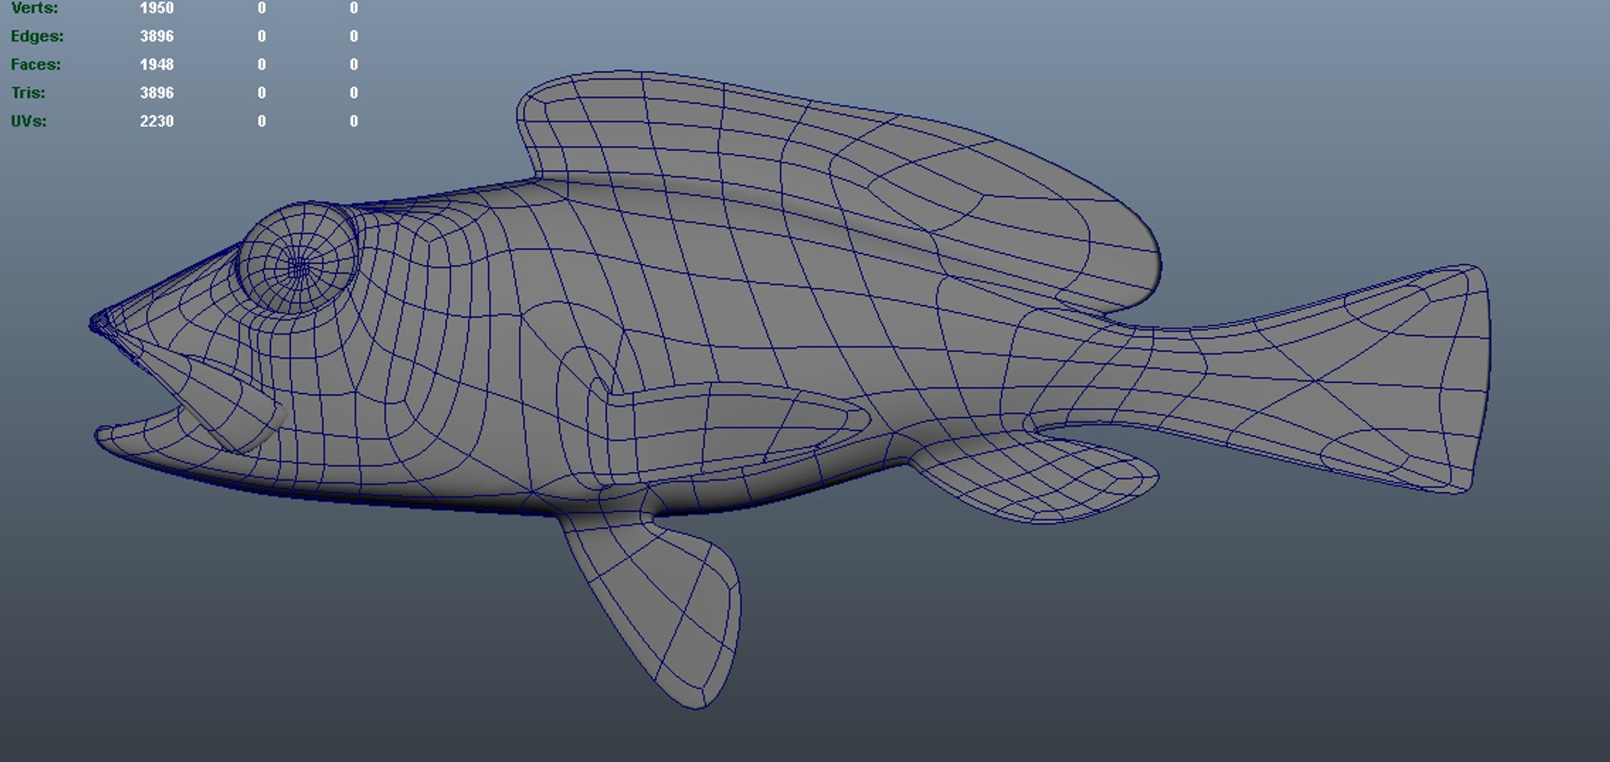Viewport: 1610px width, 762px height.
Task: Click the 3896 value in the Edges row
Action: 157,36
